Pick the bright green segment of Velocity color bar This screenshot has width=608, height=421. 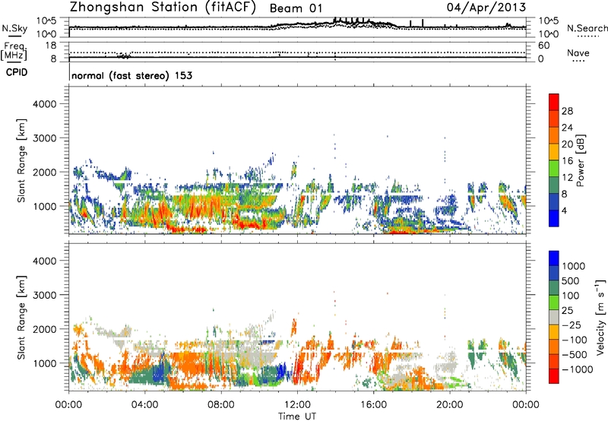click(554, 302)
